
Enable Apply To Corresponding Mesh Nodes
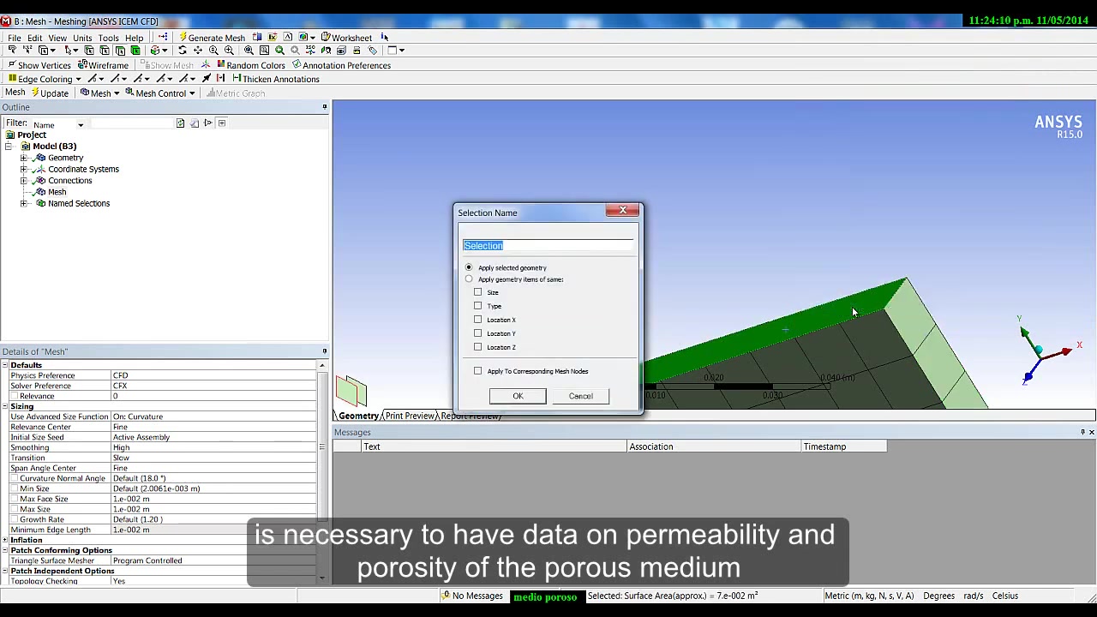point(478,371)
